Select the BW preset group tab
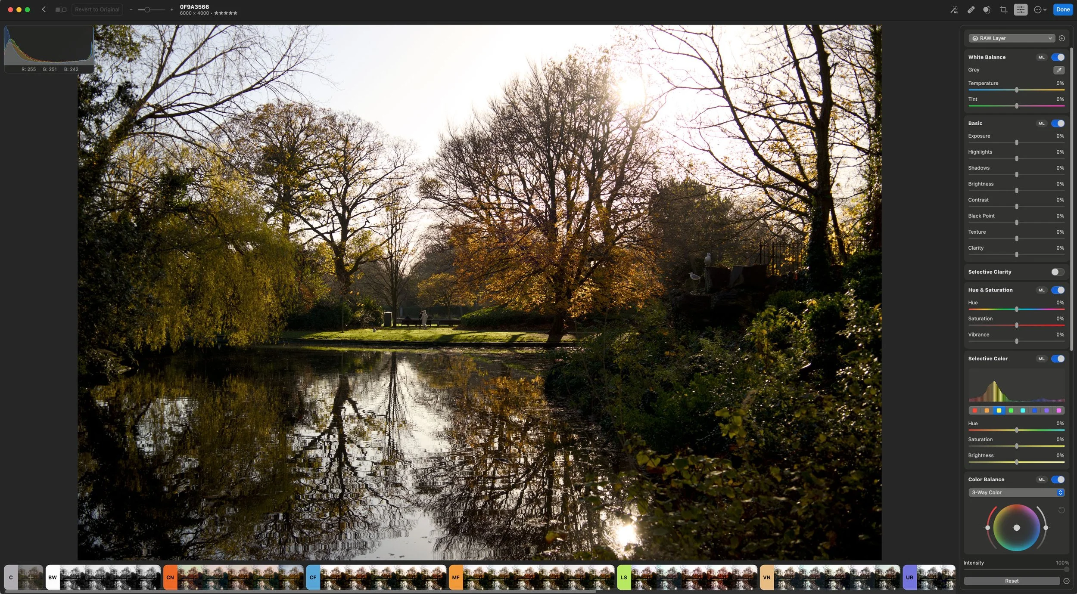 [53, 578]
